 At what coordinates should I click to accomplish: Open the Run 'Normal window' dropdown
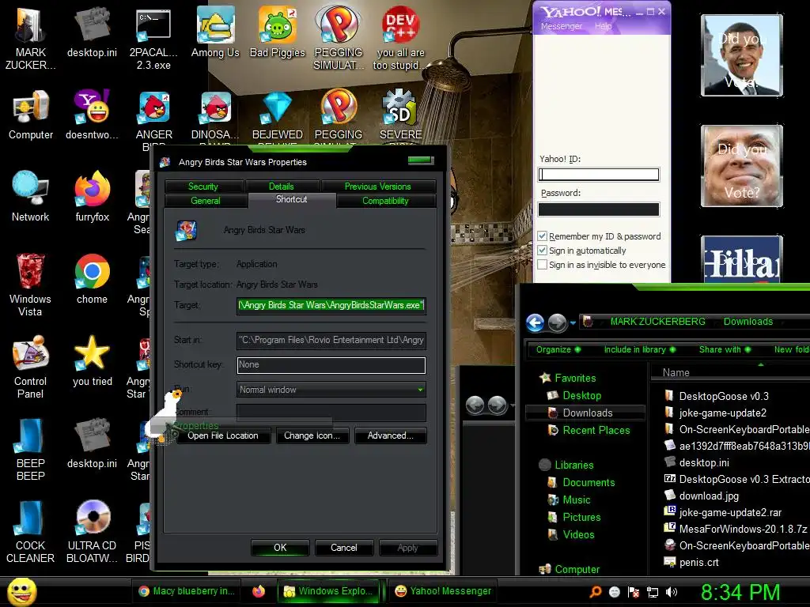click(331, 390)
